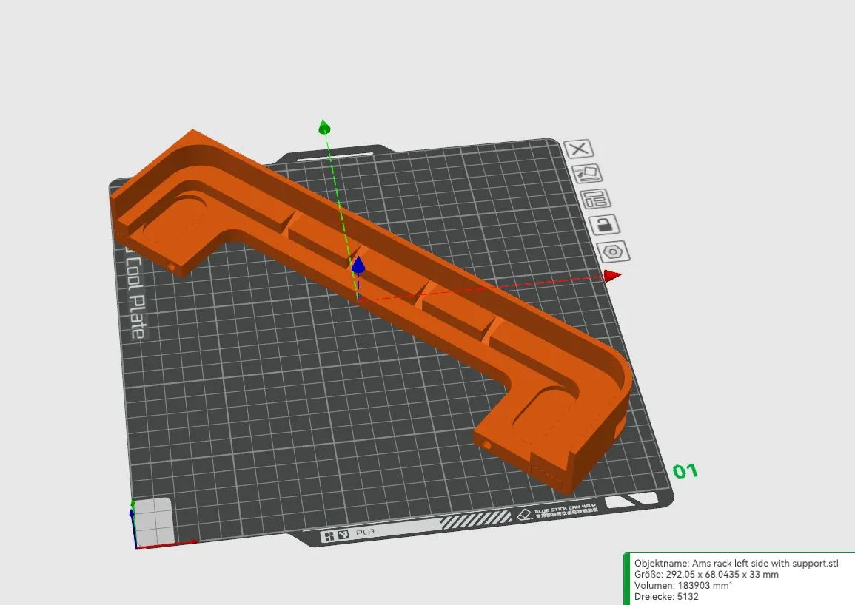Click the Bambu diamond logo near BLUE STICK text
855x605 pixels.
click(523, 514)
